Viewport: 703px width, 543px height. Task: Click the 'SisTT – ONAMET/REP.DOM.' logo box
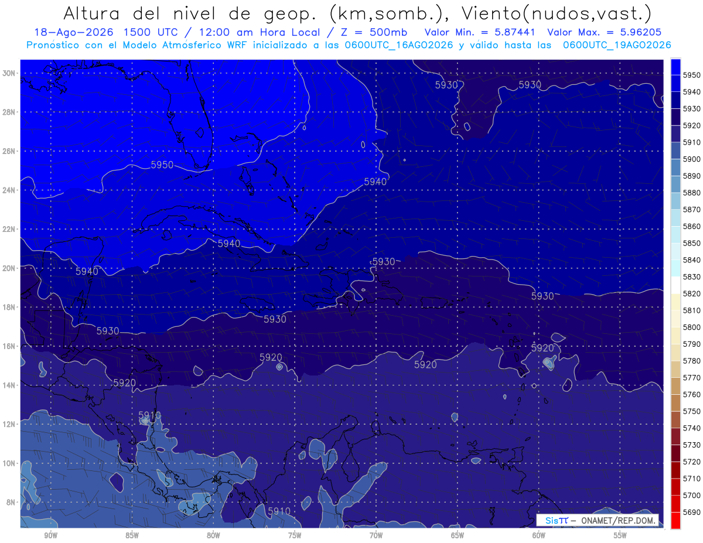(597, 520)
